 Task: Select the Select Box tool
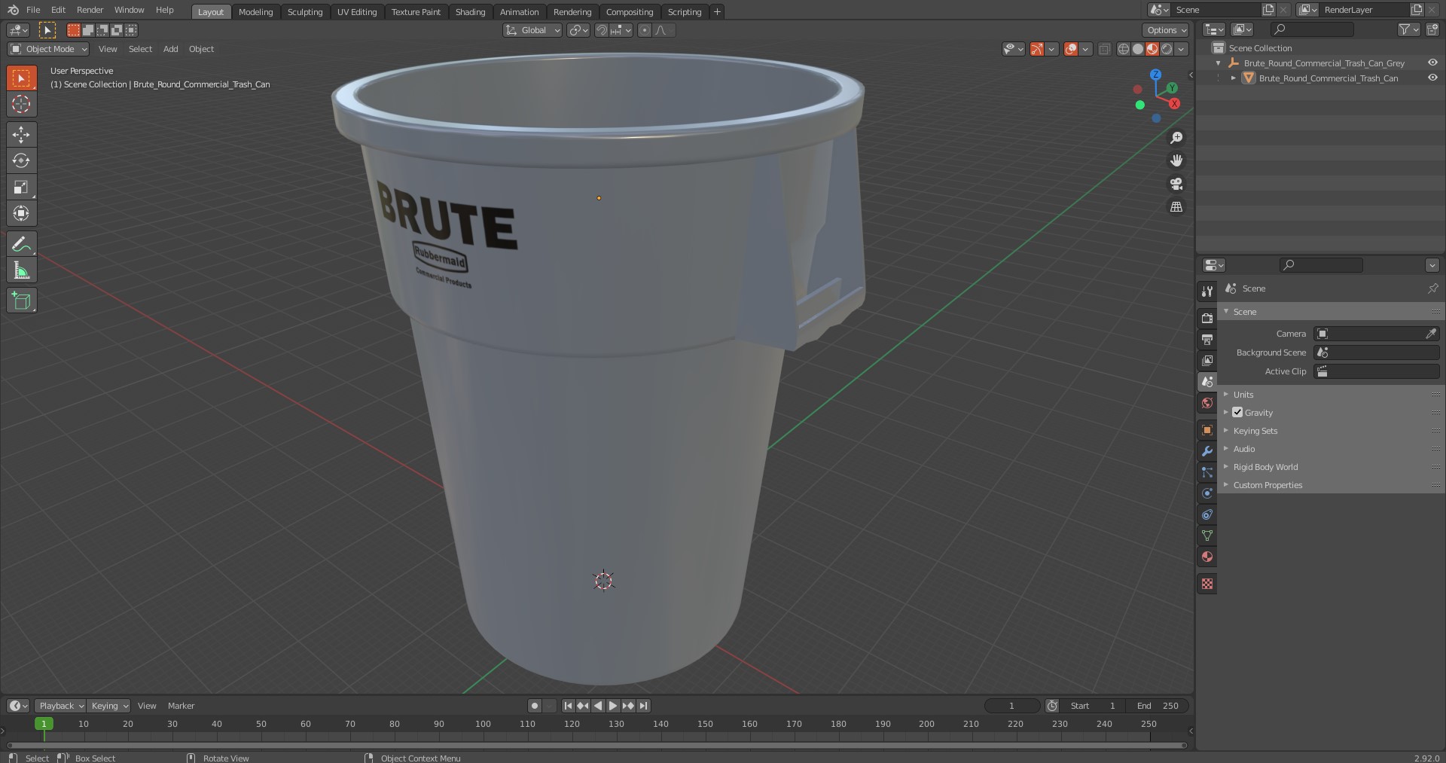click(x=21, y=78)
